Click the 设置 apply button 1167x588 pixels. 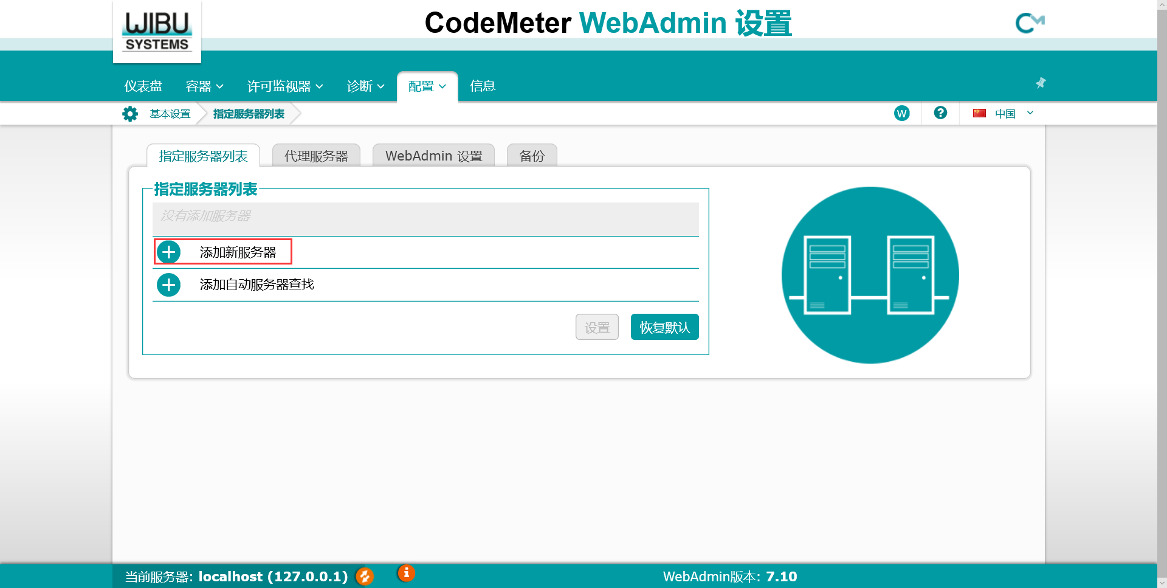click(x=597, y=327)
